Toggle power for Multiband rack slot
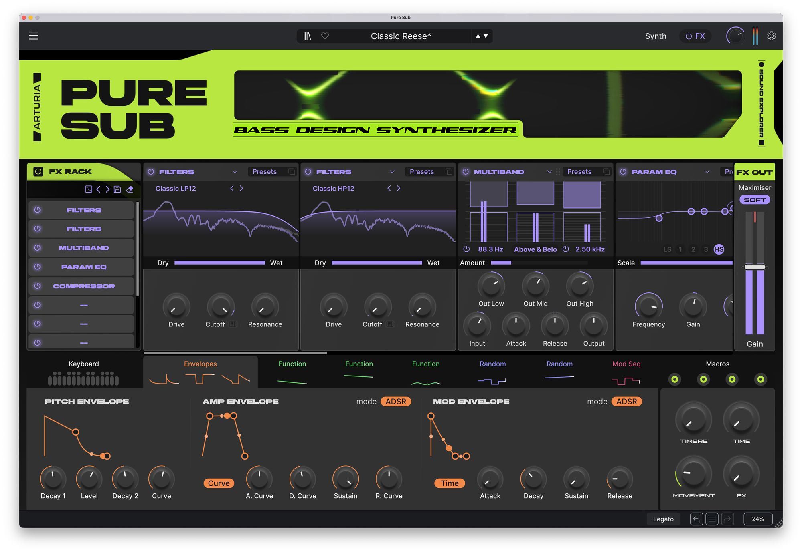 (37, 248)
